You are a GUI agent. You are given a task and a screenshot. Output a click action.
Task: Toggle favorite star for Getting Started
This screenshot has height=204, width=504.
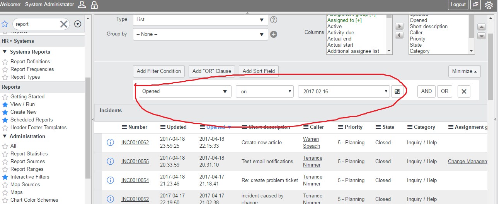[x=5, y=97]
